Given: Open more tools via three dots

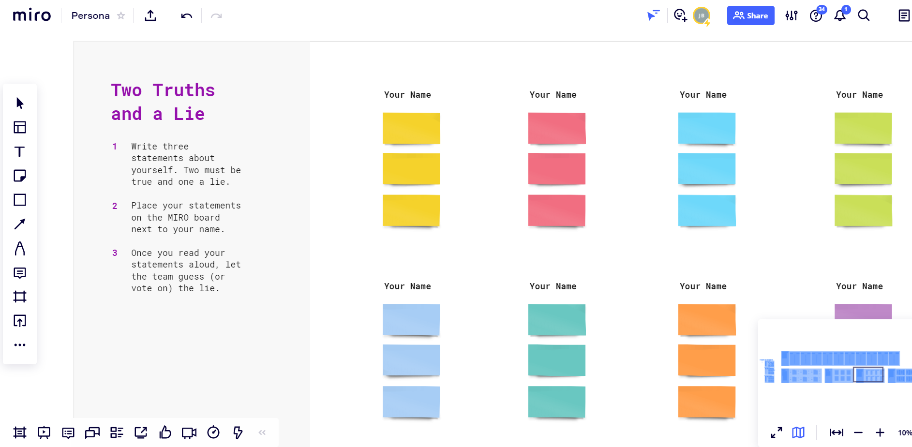Looking at the screenshot, I should click(x=20, y=345).
